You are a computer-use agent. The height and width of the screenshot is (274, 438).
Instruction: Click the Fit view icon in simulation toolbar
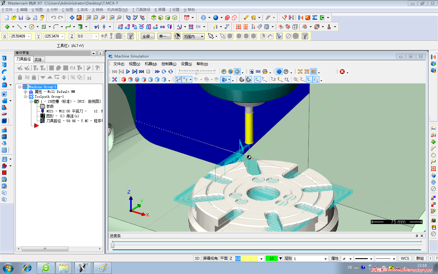coord(115,79)
